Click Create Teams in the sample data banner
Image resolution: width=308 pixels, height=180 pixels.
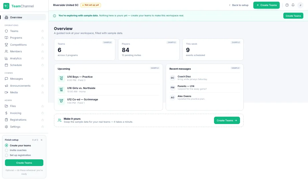coord(293,16)
